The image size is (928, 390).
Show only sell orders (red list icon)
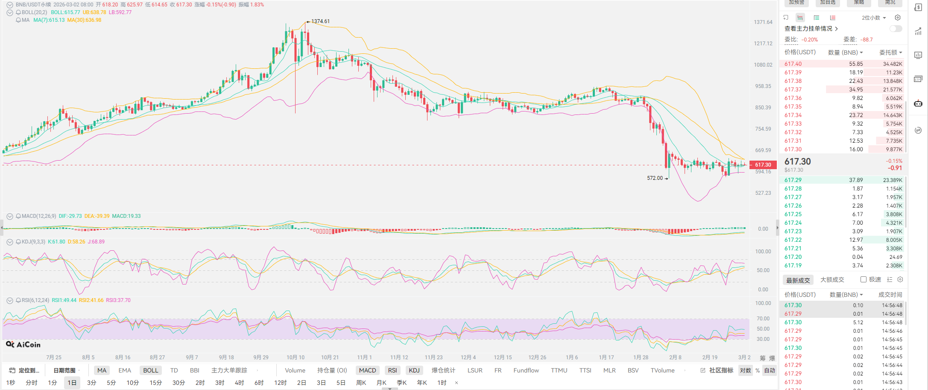point(832,18)
